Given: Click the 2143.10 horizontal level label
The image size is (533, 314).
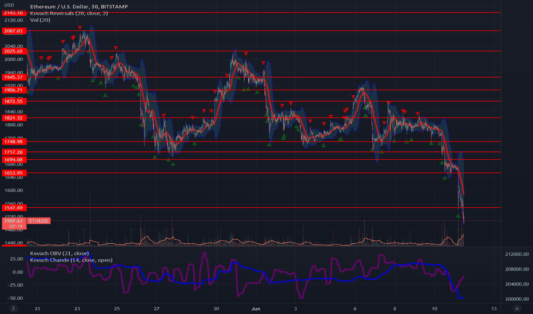Looking at the screenshot, I should (x=14, y=13).
